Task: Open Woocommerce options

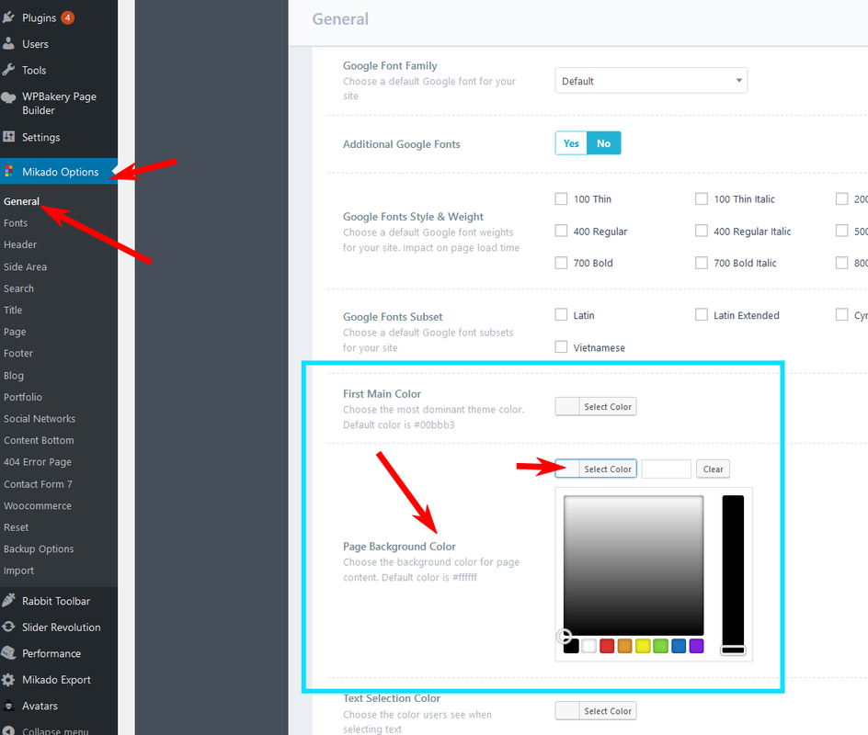Action: tap(38, 505)
